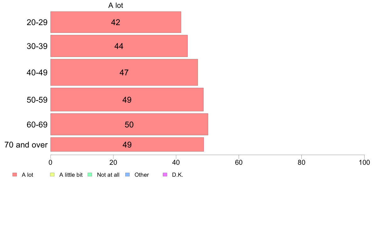The image size is (373, 231).
Task: Select the 'Other' legend label text
Action: [x=142, y=175]
